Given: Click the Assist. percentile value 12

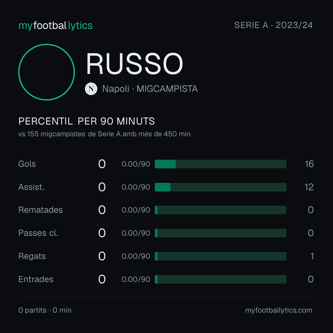Looking at the screenshot, I should click(309, 187).
